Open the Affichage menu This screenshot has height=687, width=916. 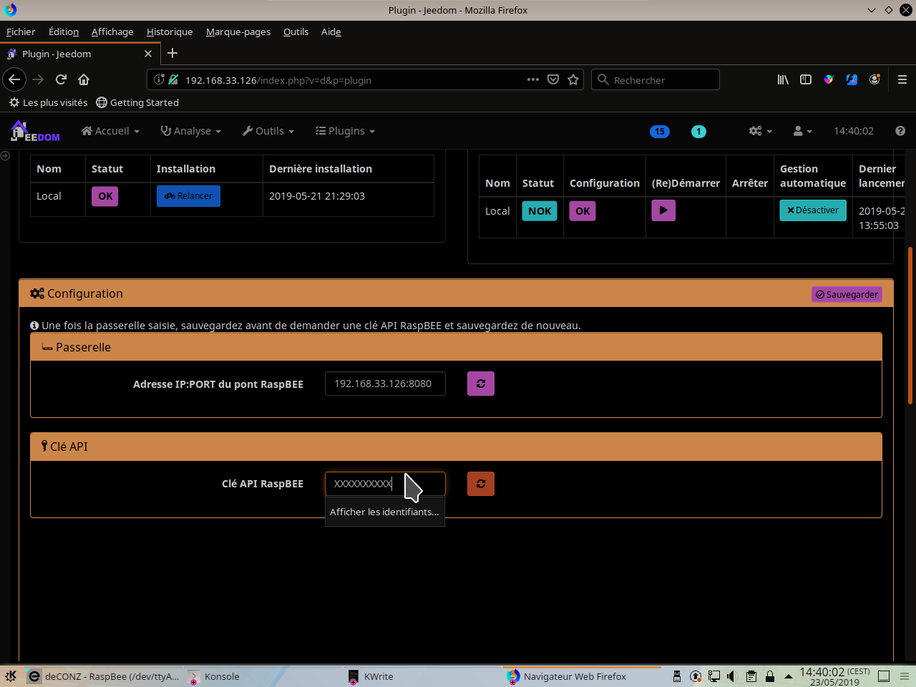112,31
